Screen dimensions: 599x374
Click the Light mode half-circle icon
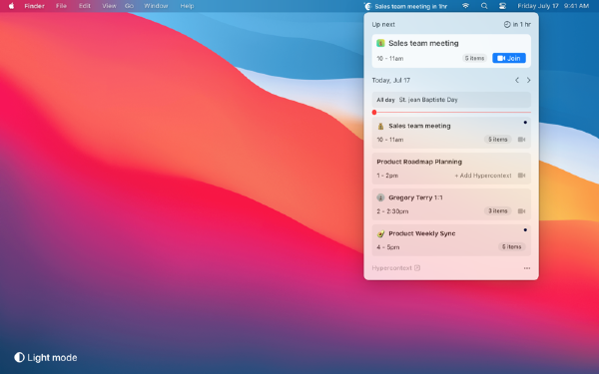(19, 357)
